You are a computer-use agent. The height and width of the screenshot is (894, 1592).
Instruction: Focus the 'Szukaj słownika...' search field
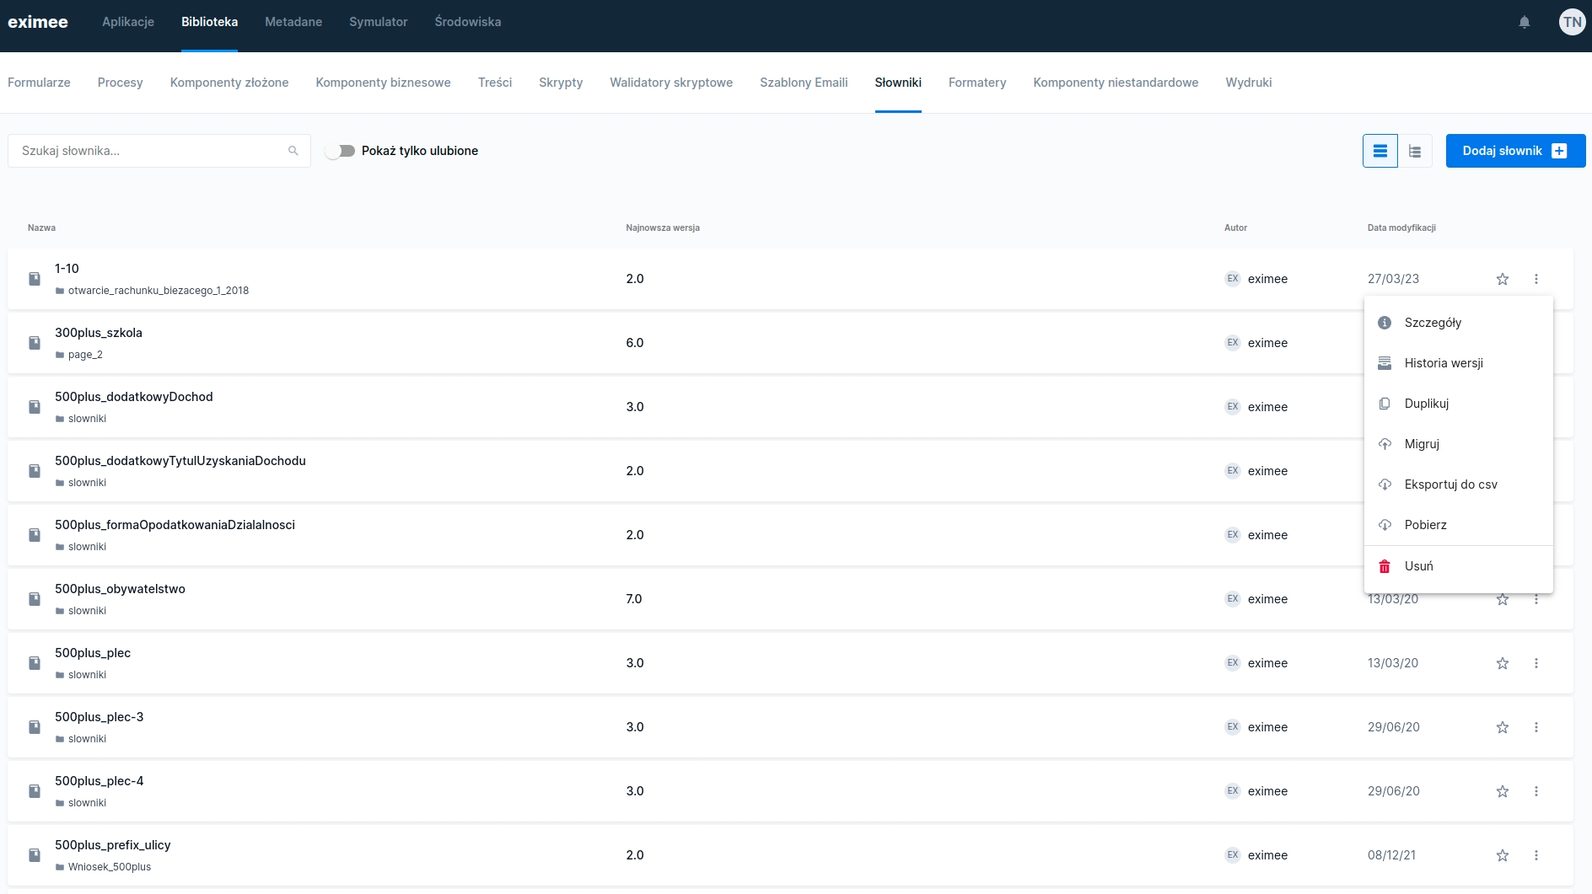click(x=152, y=151)
